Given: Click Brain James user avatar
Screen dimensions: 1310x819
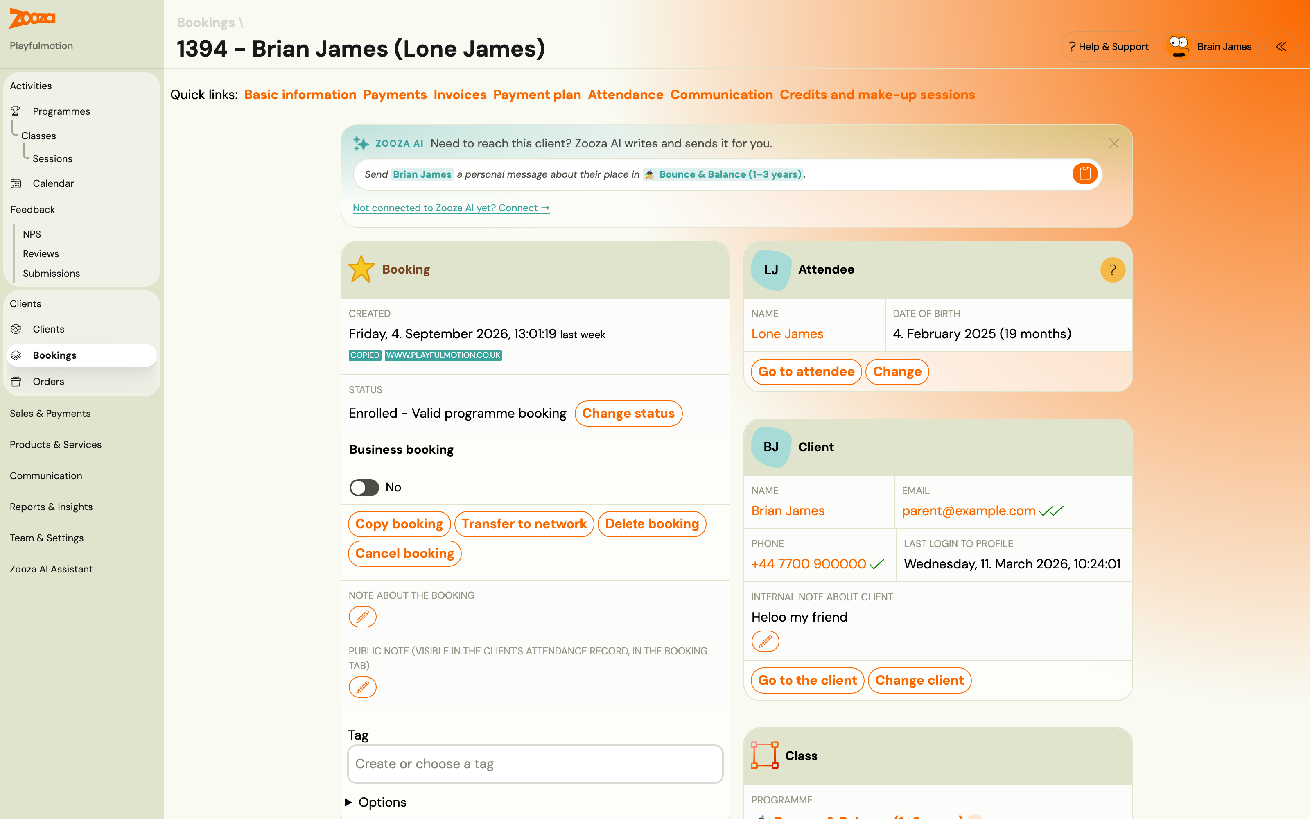Looking at the screenshot, I should [1179, 47].
